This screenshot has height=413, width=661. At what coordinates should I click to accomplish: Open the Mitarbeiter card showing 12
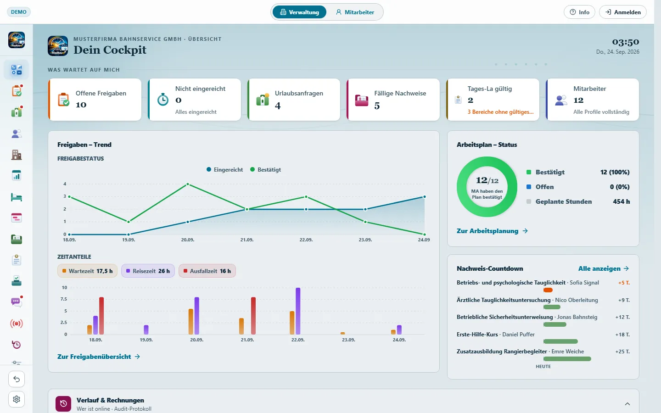(x=592, y=100)
